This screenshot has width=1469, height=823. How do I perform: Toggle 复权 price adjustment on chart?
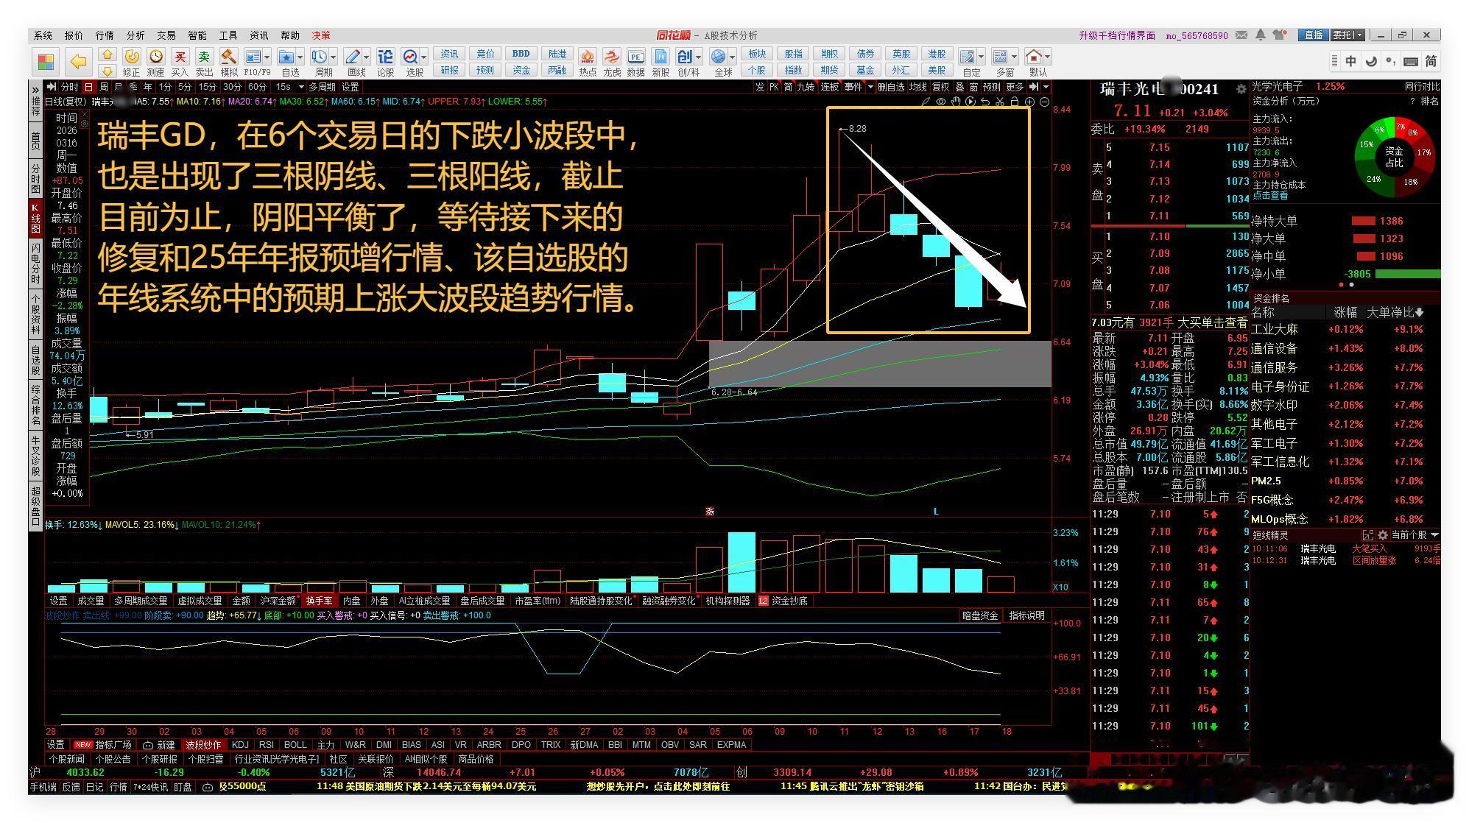940,87
